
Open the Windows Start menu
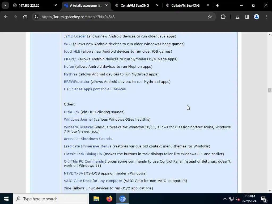[x=6, y=199]
